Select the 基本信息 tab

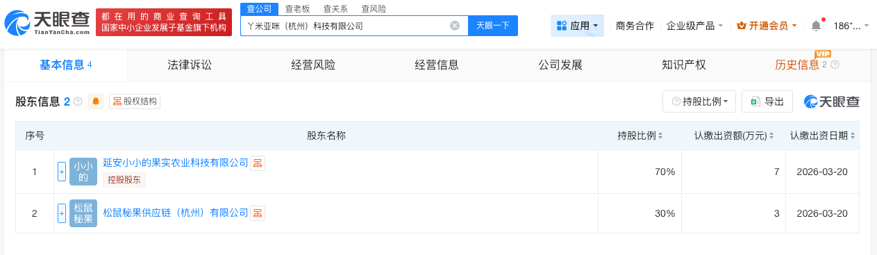point(66,65)
